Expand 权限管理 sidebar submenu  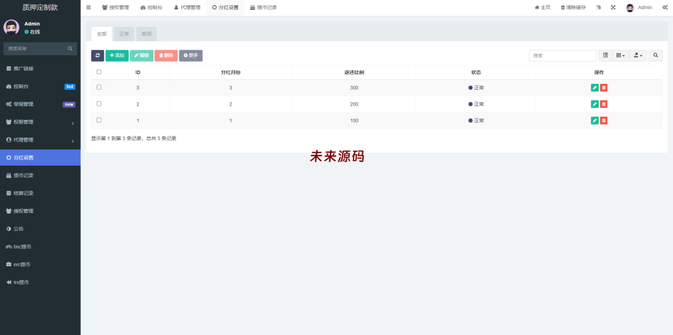(x=40, y=122)
